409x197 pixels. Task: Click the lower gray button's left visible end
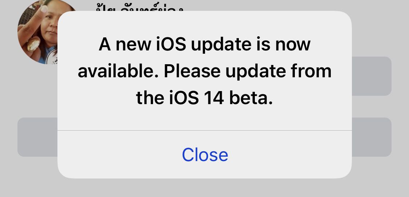click(37, 137)
